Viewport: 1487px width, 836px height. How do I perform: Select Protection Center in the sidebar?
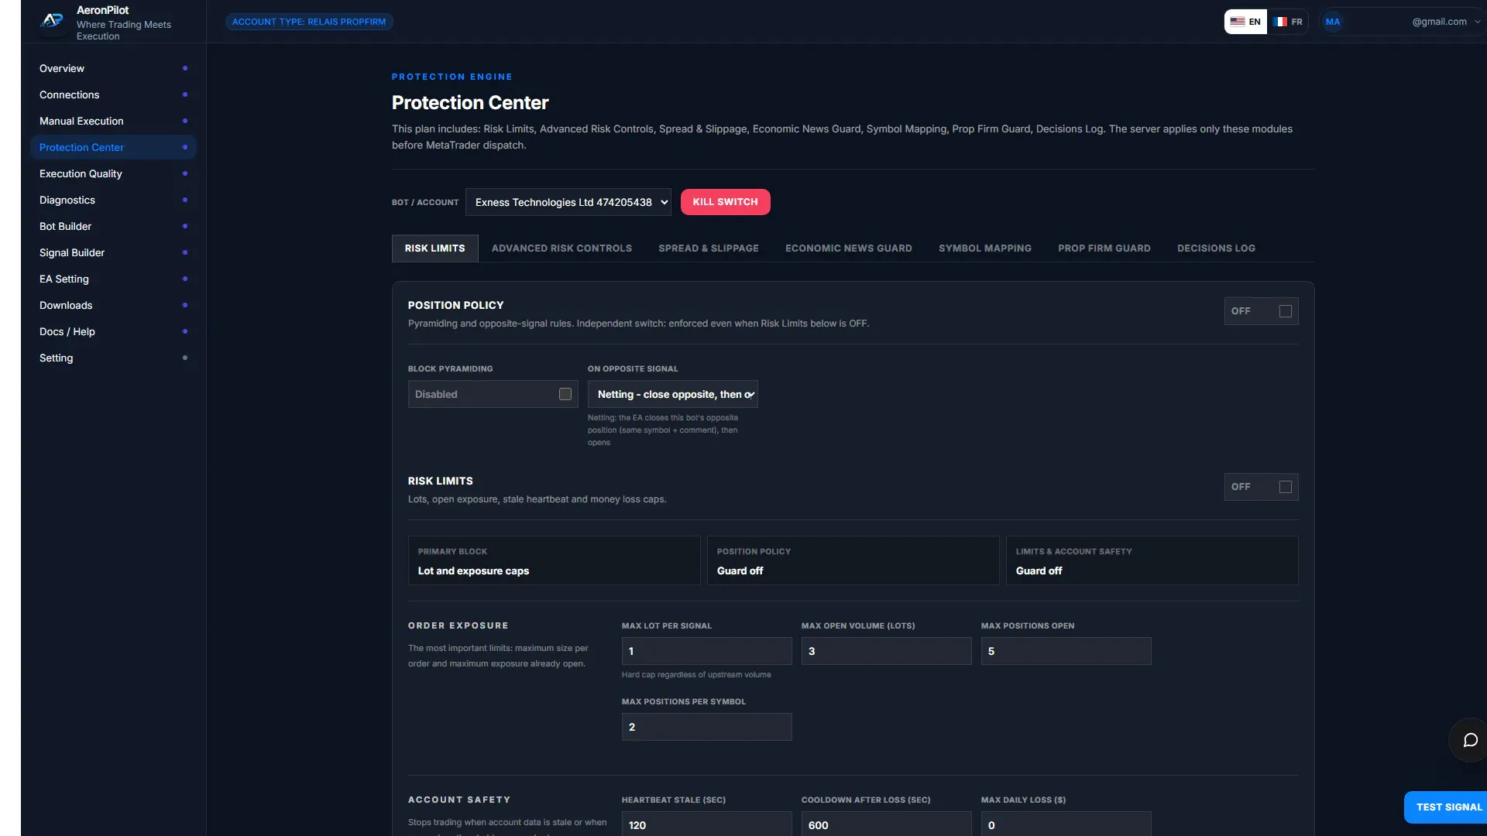point(113,147)
